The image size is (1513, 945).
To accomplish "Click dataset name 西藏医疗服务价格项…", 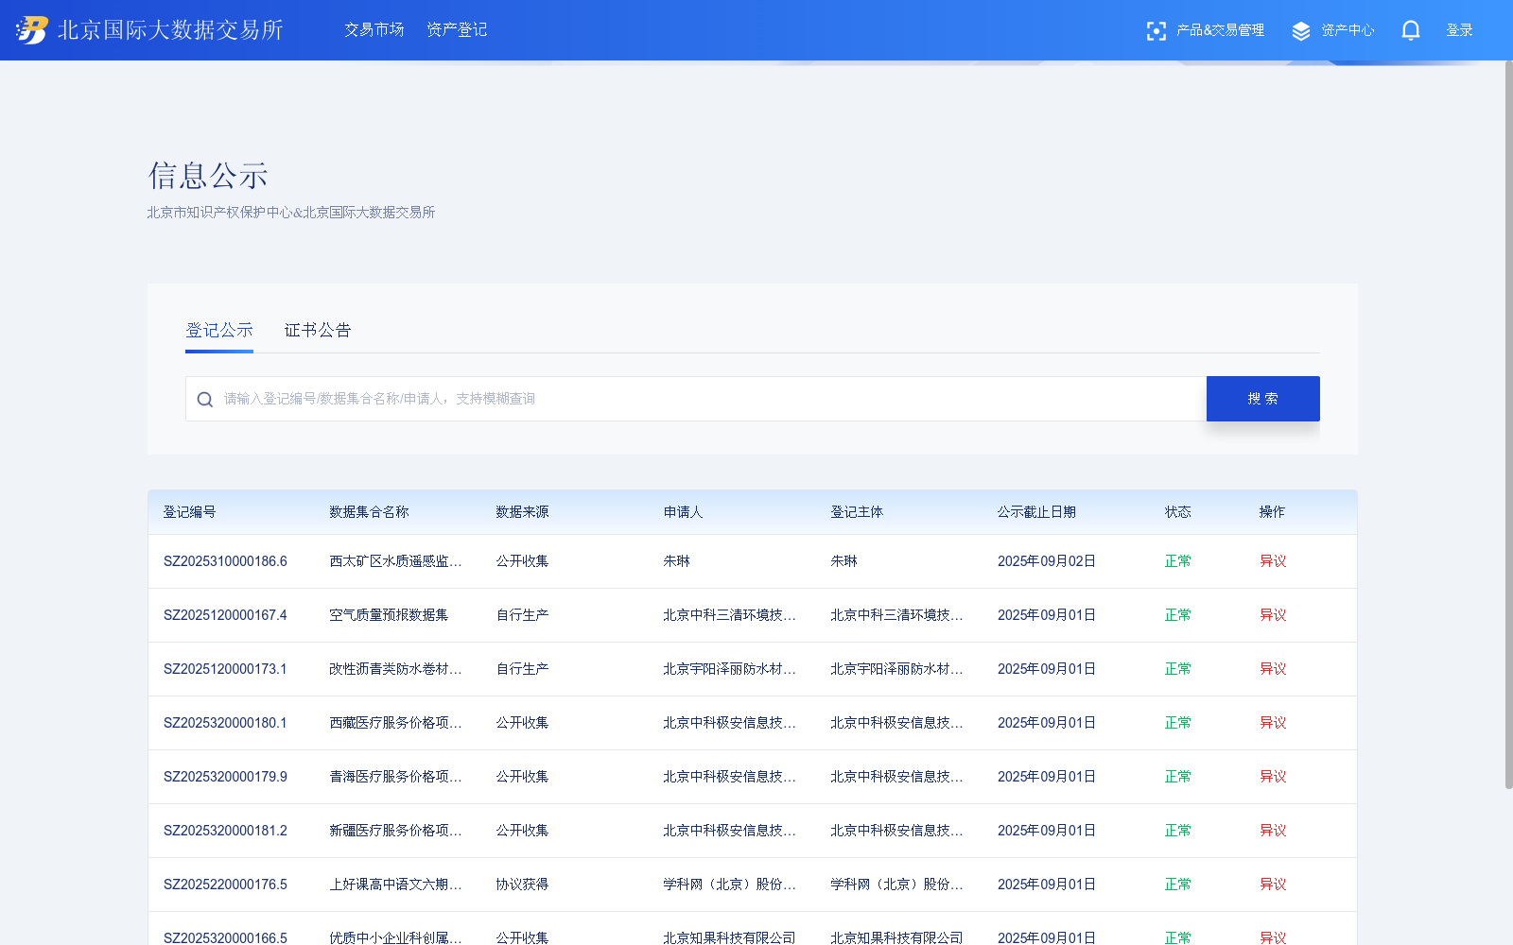I will 395,723.
